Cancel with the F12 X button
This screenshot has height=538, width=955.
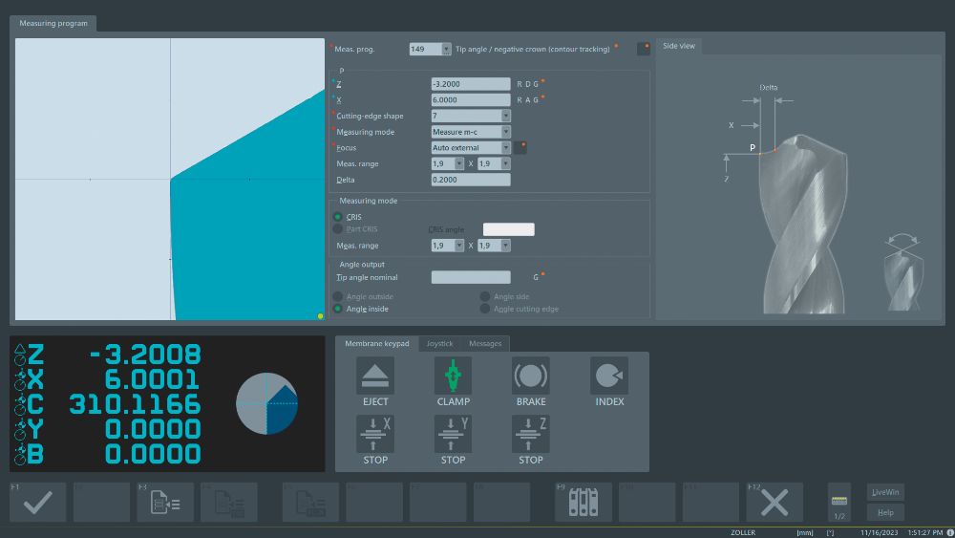(x=775, y=502)
